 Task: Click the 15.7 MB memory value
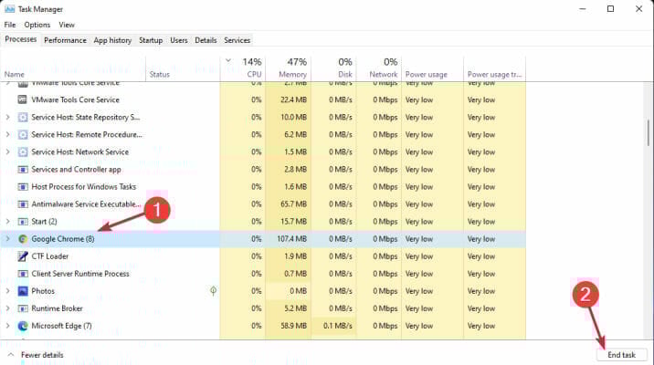click(293, 221)
